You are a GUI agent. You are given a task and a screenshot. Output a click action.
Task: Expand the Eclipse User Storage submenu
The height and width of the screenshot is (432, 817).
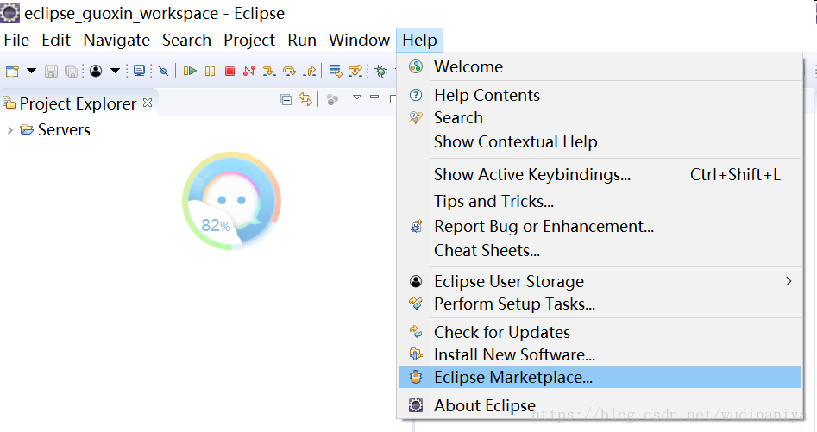[x=600, y=281]
